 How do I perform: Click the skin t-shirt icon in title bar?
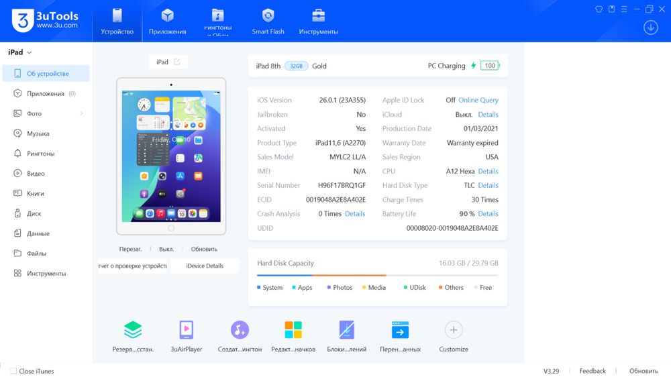[599, 9]
